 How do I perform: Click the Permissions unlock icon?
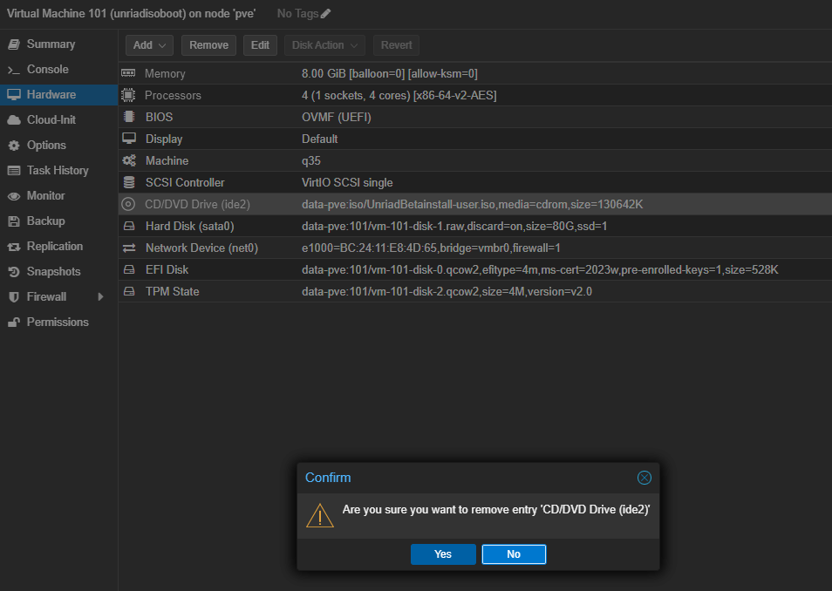point(14,322)
